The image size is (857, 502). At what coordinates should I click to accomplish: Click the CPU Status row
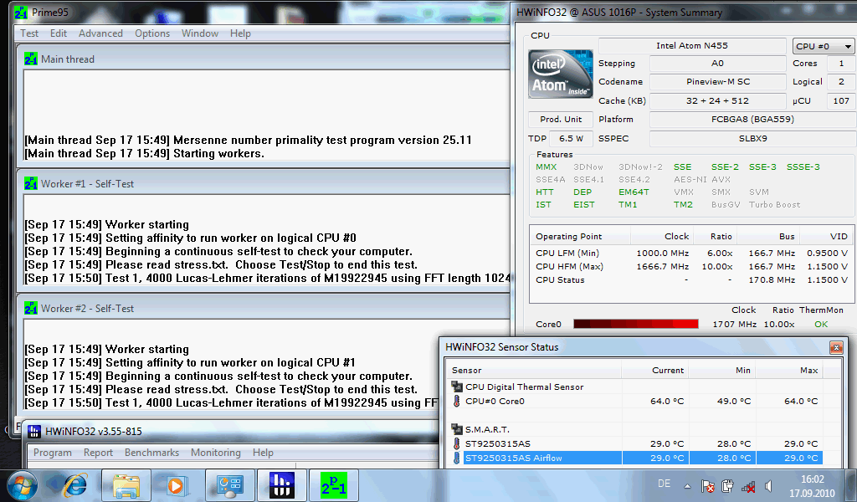pyautogui.click(x=691, y=279)
